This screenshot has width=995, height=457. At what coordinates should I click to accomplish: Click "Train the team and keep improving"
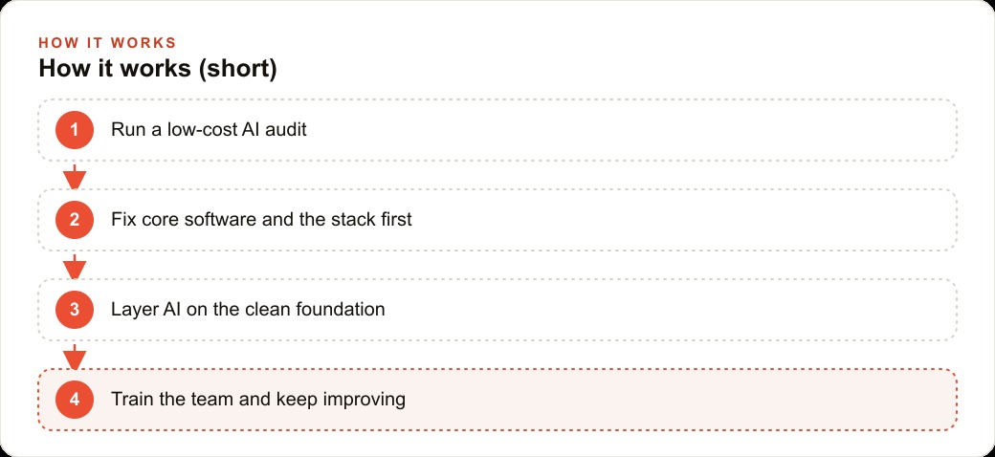[258, 400]
